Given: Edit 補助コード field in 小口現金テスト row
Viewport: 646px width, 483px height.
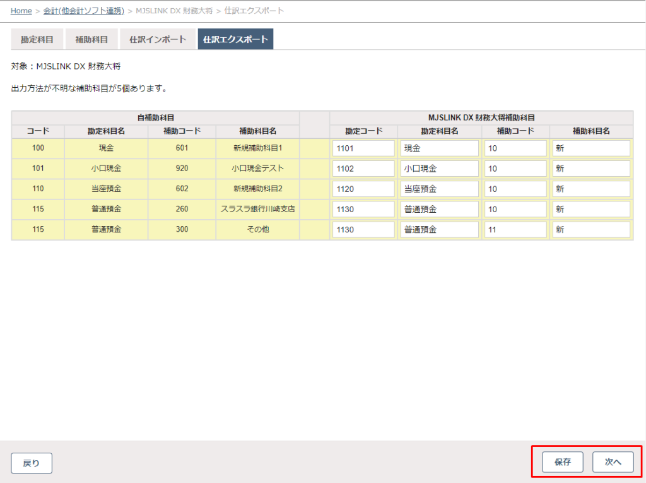Looking at the screenshot, I should pos(515,169).
